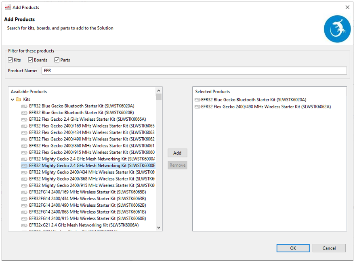Image resolution: width=355 pixels, height=262 pixels.
Task: Click kit icon beside EFR32xG21 Mesh Networking Kit
Action: point(24,225)
